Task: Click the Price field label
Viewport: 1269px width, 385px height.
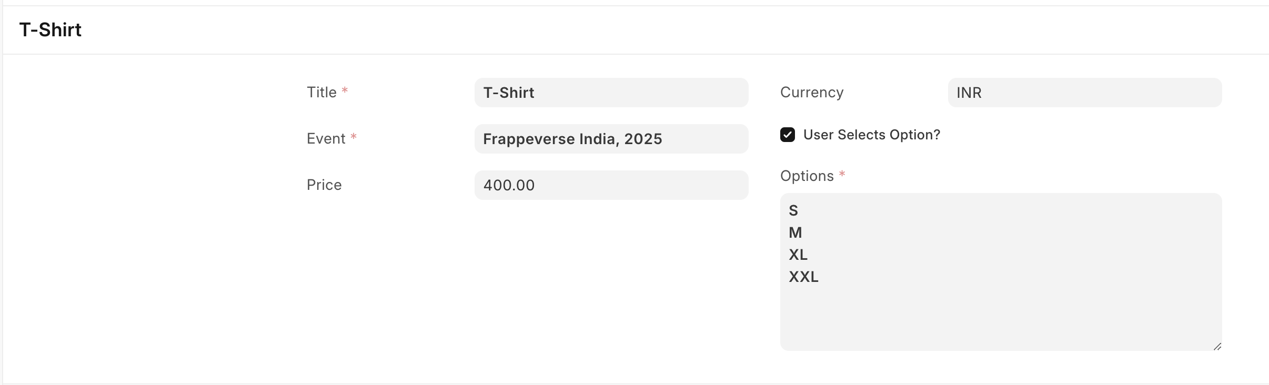Action: [x=324, y=185]
